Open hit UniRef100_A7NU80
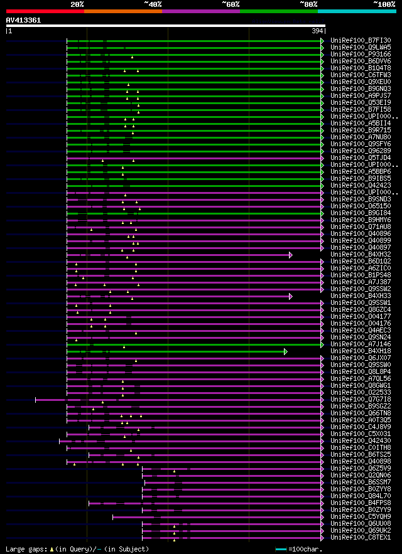This screenshot has height=554, width=402. [361, 137]
